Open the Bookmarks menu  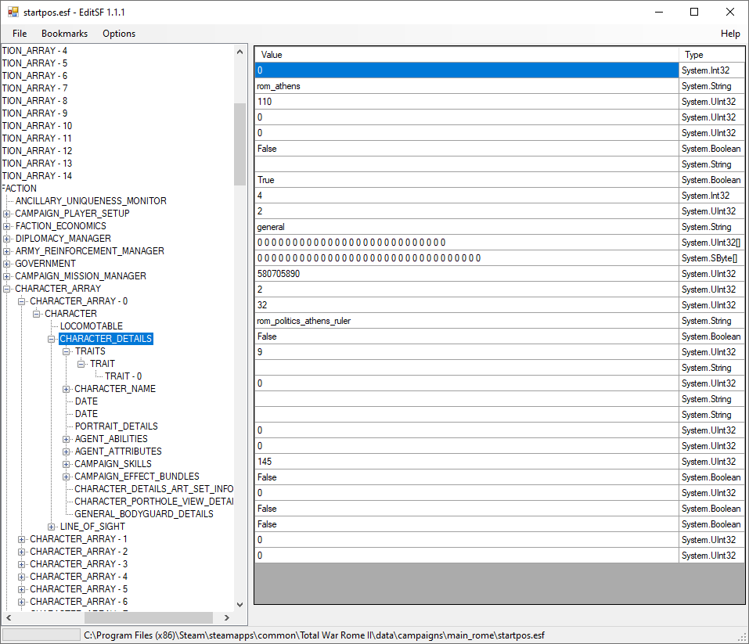point(64,34)
